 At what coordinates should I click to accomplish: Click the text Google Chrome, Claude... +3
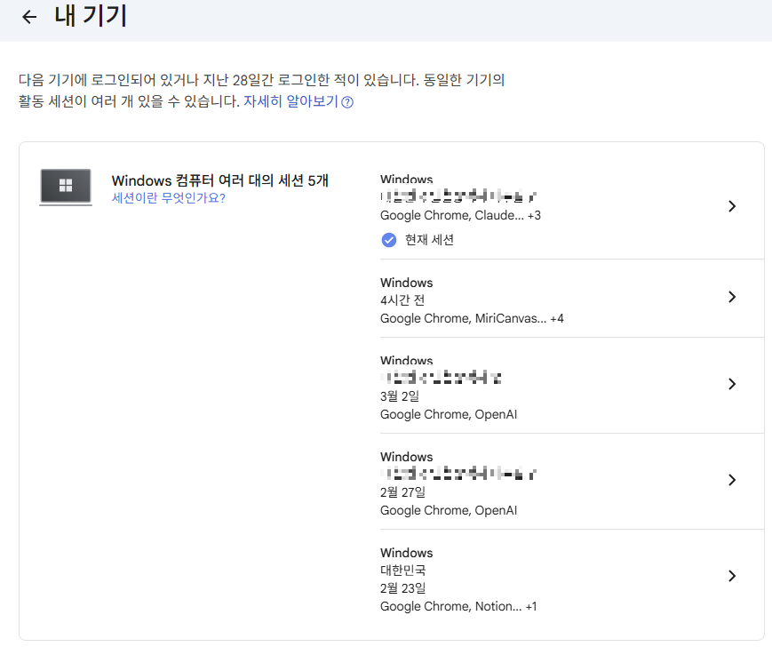(460, 216)
